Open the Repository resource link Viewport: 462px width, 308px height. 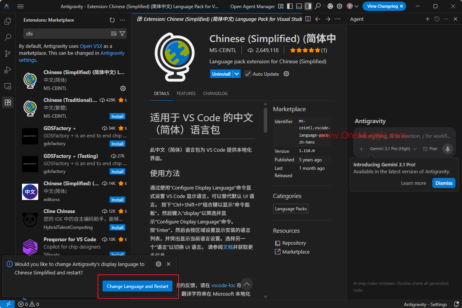(x=294, y=243)
